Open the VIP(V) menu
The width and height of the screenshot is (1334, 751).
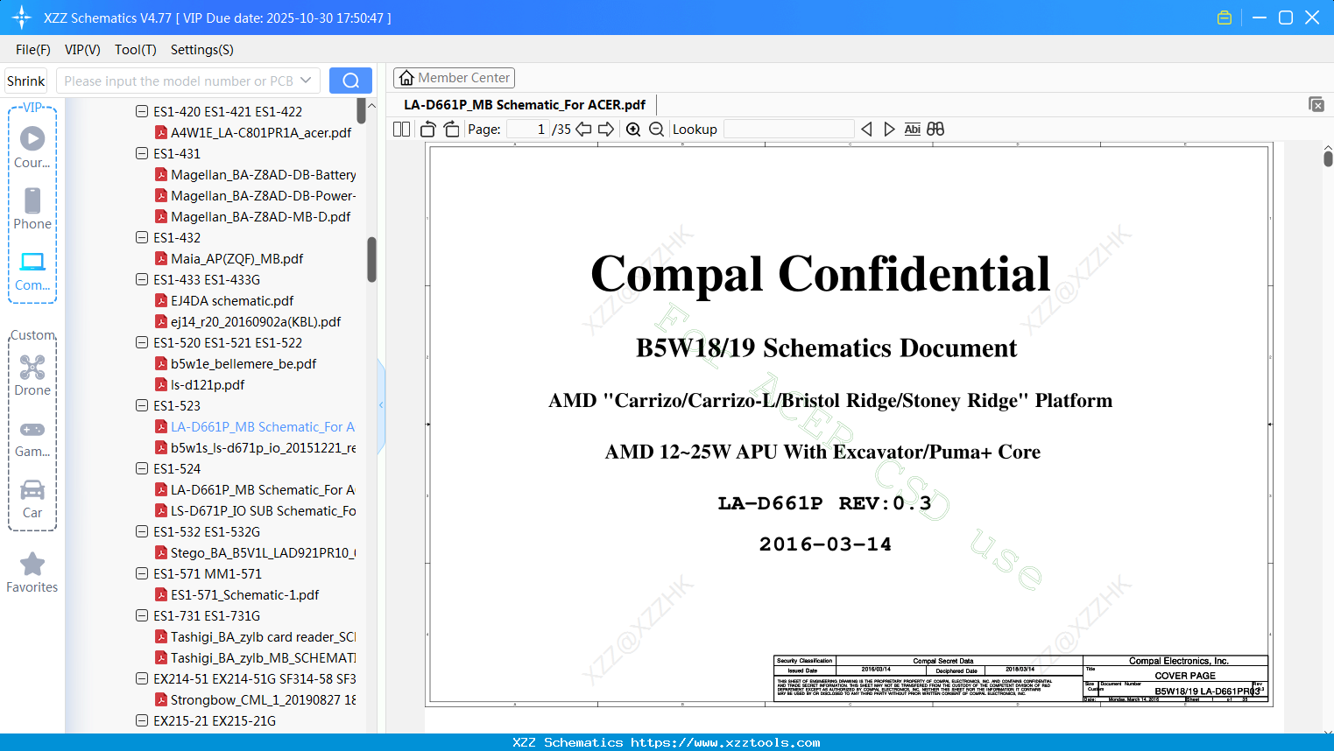(82, 50)
